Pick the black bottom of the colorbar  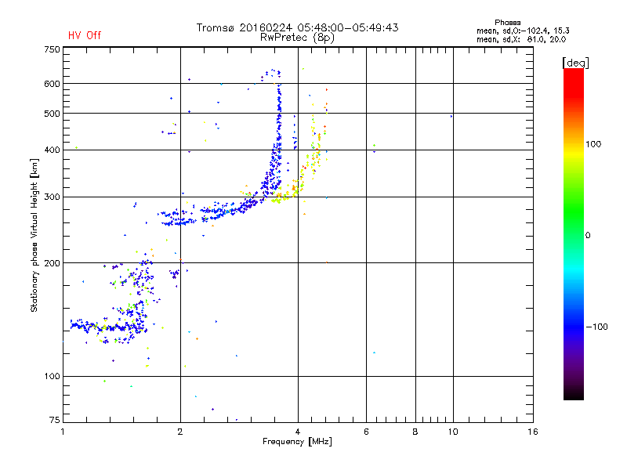pyautogui.click(x=574, y=394)
